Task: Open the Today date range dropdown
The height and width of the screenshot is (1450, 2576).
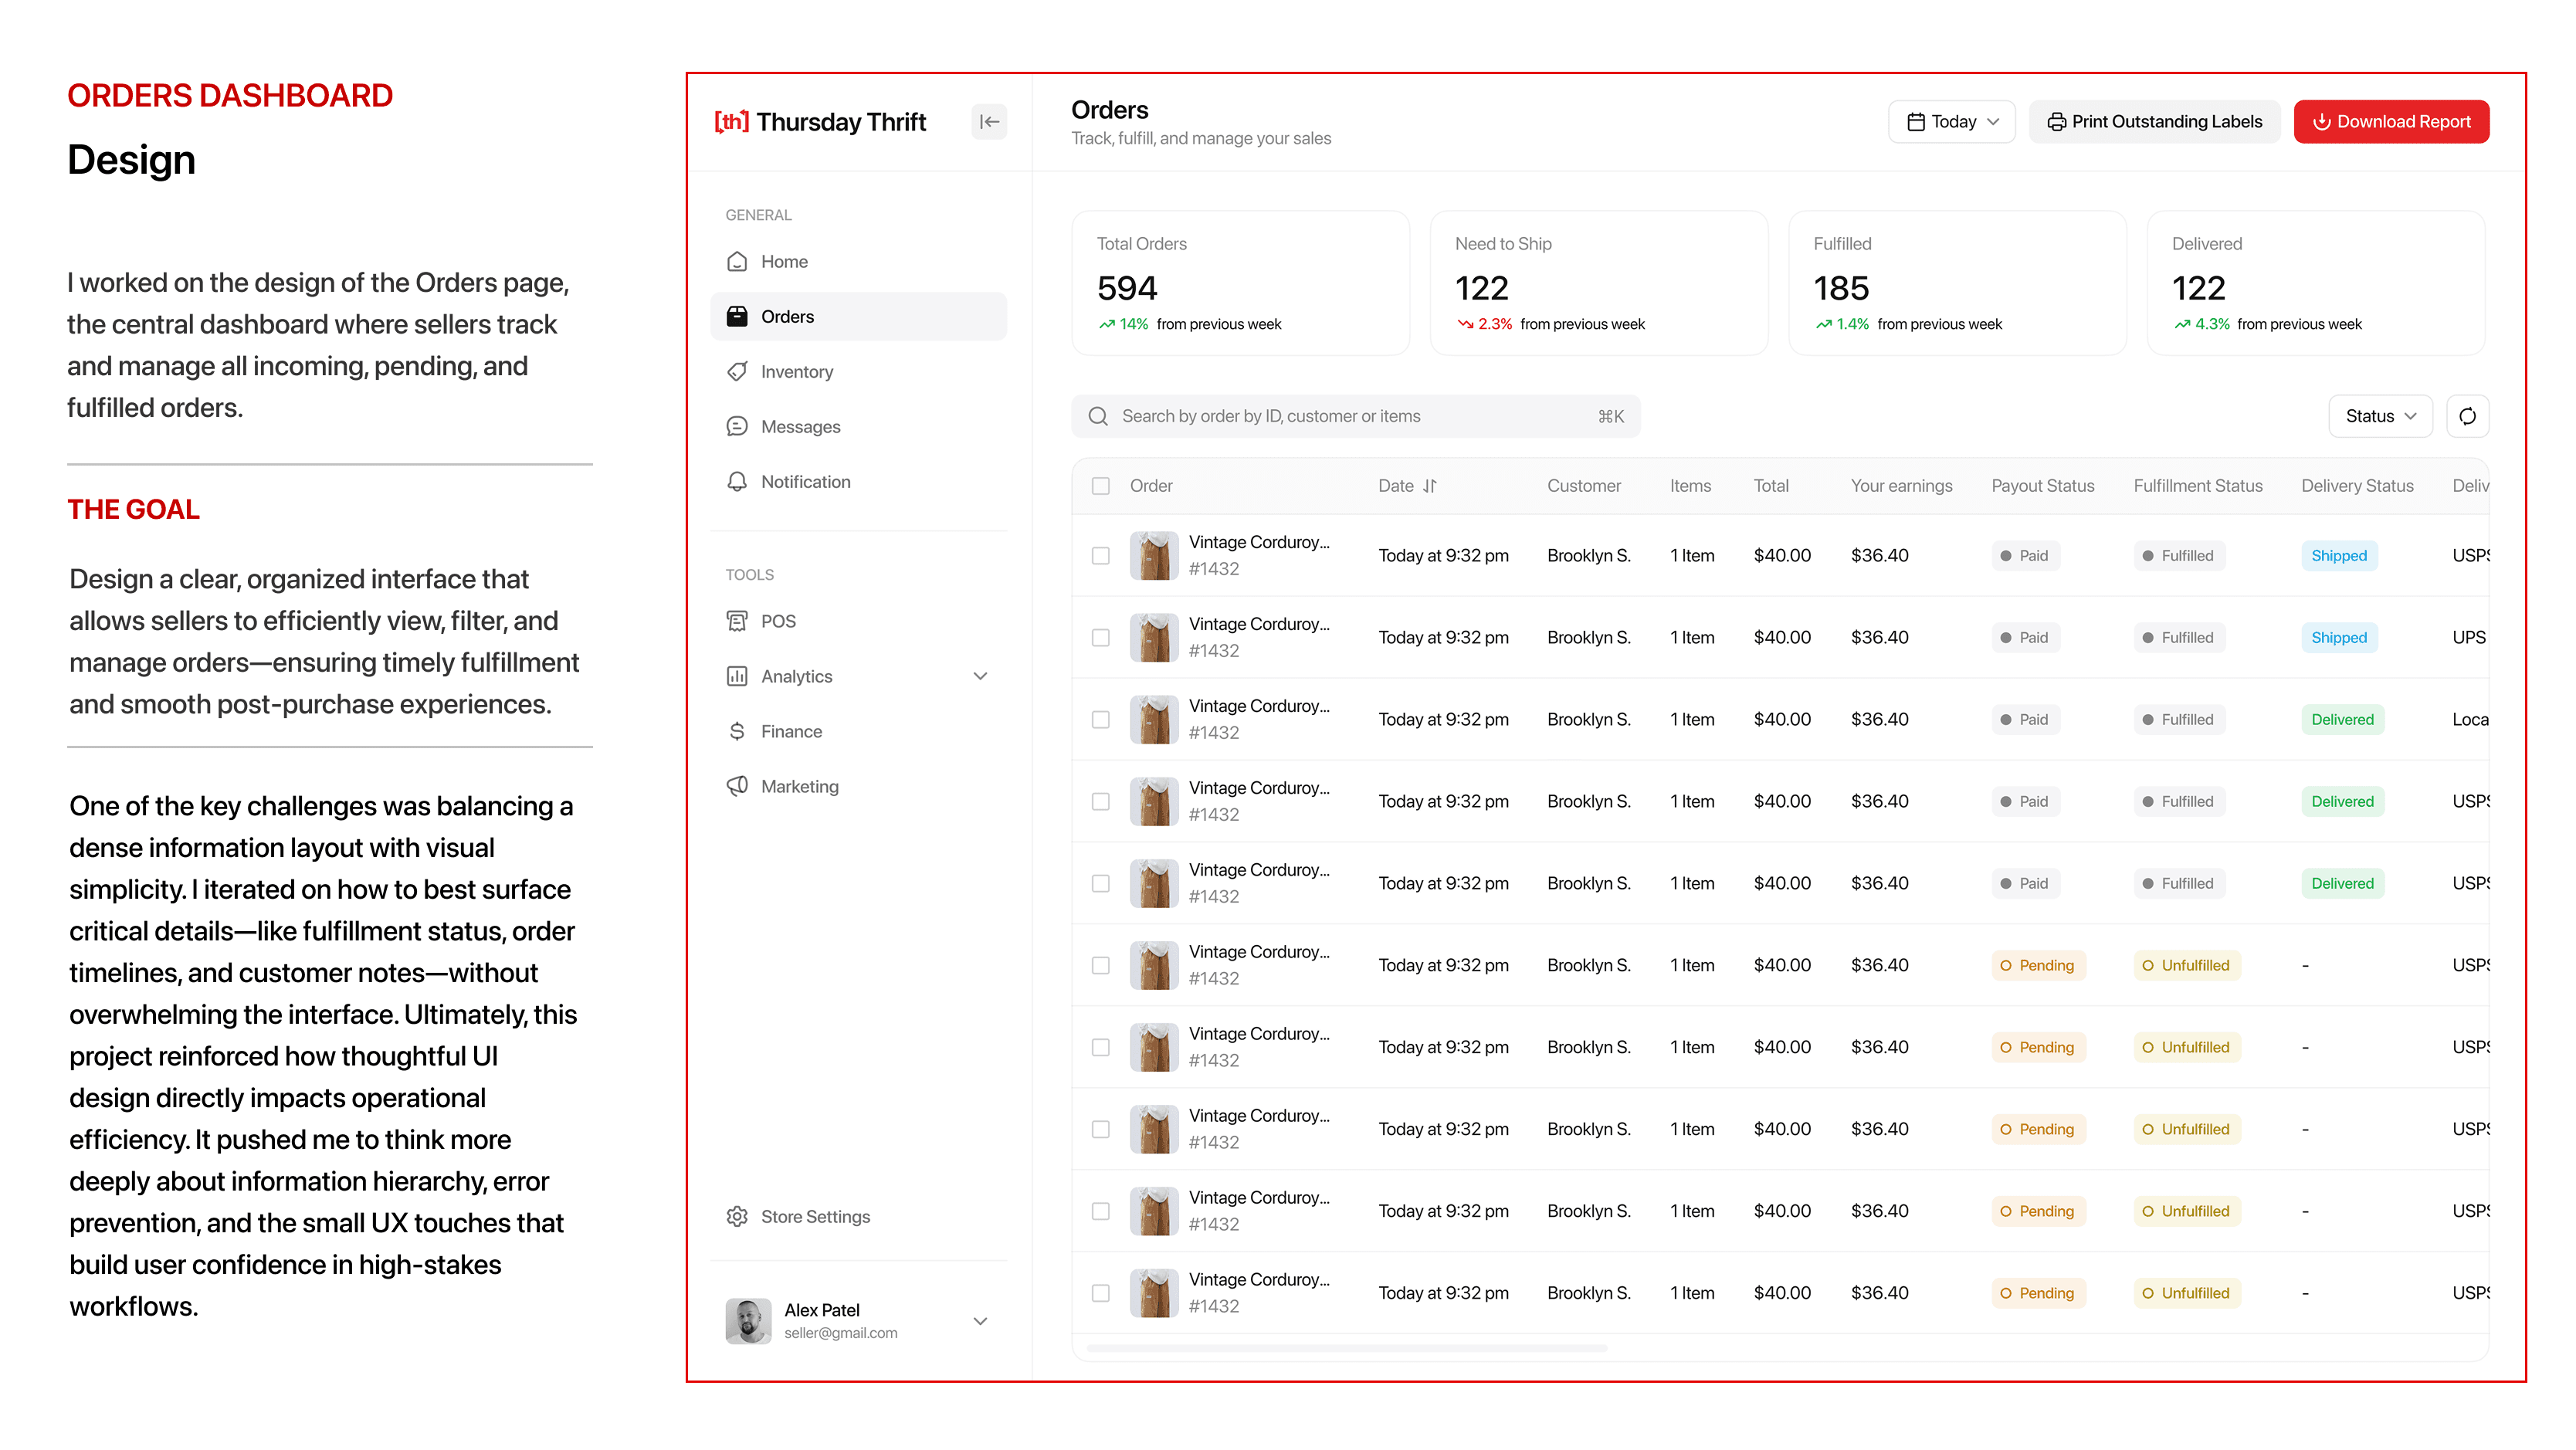Action: coord(1951,122)
